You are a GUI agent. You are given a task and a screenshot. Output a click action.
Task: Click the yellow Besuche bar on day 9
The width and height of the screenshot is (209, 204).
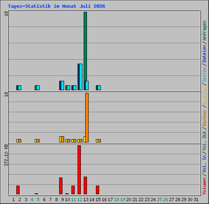coord(60,139)
